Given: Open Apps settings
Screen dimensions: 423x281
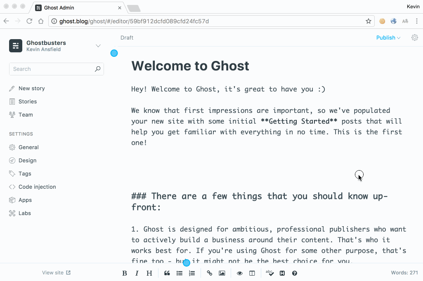Looking at the screenshot, I should (x=25, y=200).
